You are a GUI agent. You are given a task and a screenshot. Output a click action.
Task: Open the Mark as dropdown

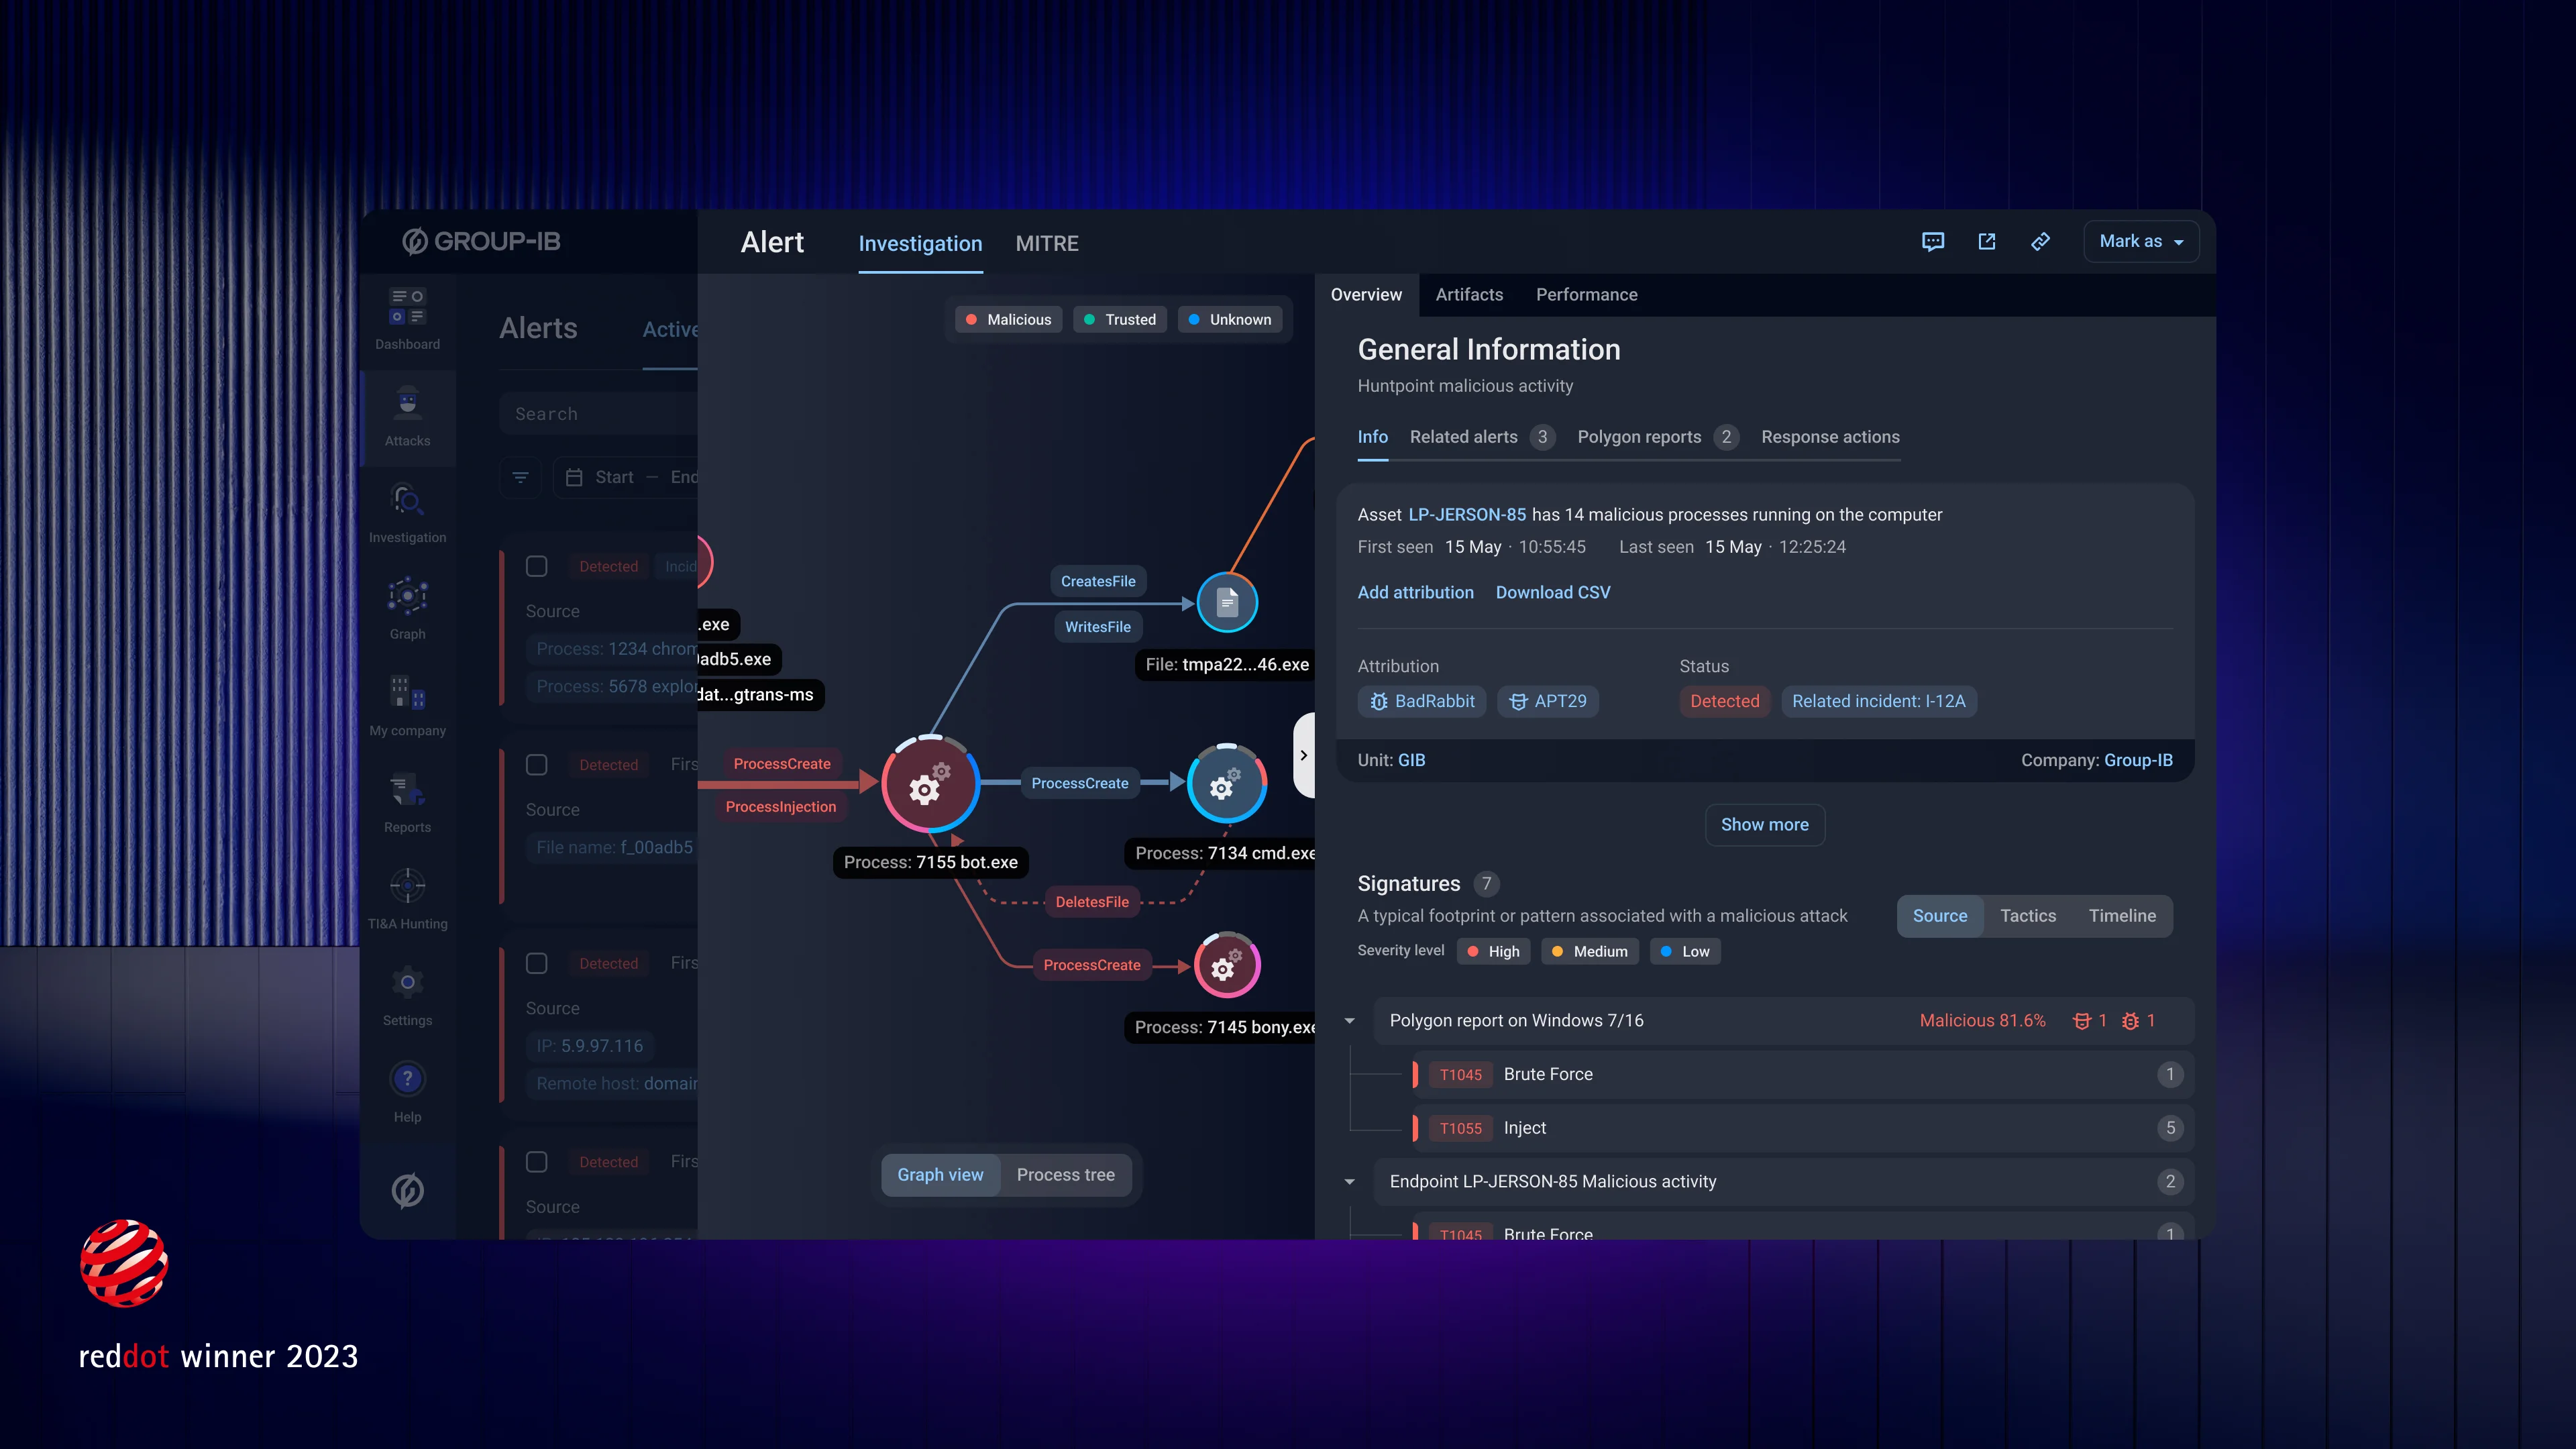tap(2141, 242)
